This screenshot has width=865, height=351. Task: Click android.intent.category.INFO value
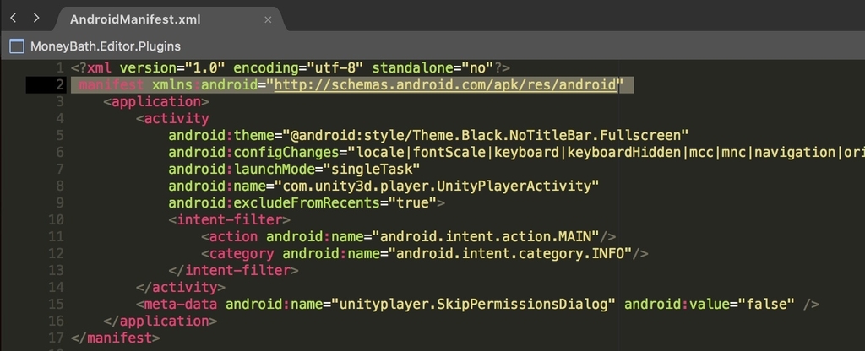click(509, 253)
